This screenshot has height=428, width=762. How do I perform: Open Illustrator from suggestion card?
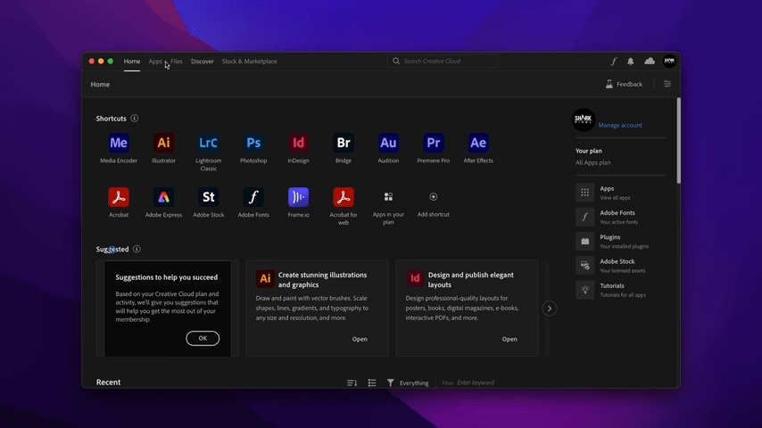[x=360, y=339]
